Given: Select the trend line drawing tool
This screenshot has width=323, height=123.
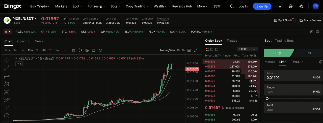Looking at the screenshot, I should (x=7, y=68).
